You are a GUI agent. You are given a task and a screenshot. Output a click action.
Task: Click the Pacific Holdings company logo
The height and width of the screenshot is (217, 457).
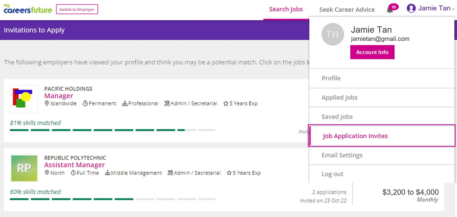[x=24, y=99]
